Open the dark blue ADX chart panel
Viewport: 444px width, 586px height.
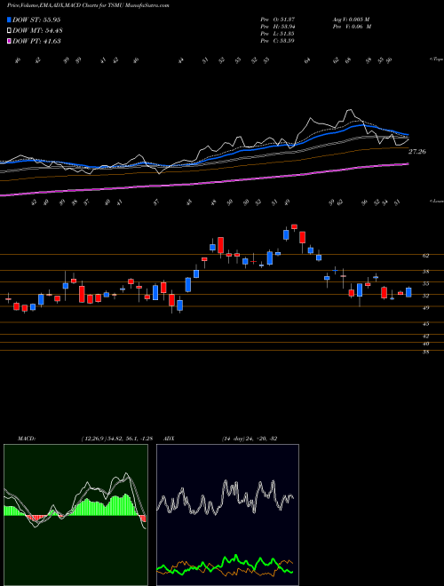point(227,515)
